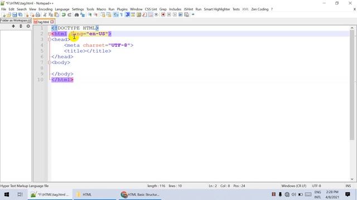357x200 pixels.
Task: Close the Folder as Workspace panel
Action: [x=29, y=21]
